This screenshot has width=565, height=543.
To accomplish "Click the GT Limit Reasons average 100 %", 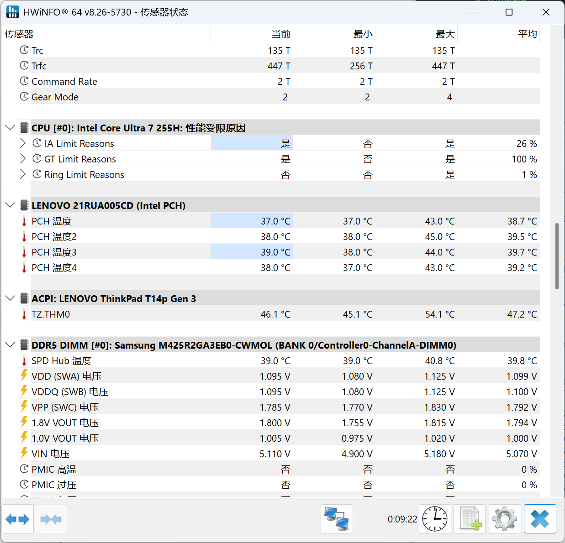I will pyautogui.click(x=524, y=159).
